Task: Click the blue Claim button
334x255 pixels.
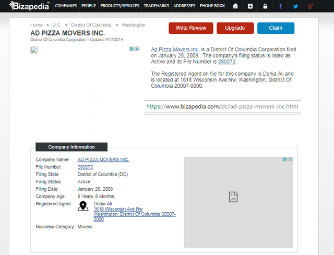Action: point(276,28)
